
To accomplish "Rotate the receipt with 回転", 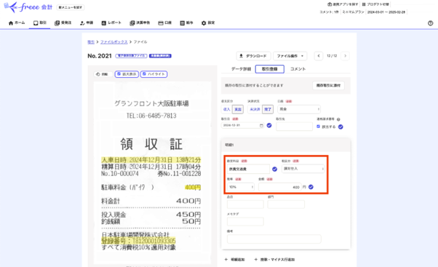I will tap(103, 74).
